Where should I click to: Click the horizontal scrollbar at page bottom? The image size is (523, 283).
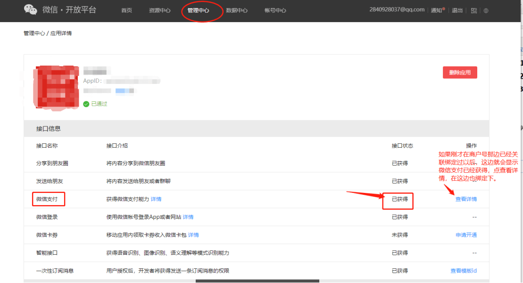(257, 281)
